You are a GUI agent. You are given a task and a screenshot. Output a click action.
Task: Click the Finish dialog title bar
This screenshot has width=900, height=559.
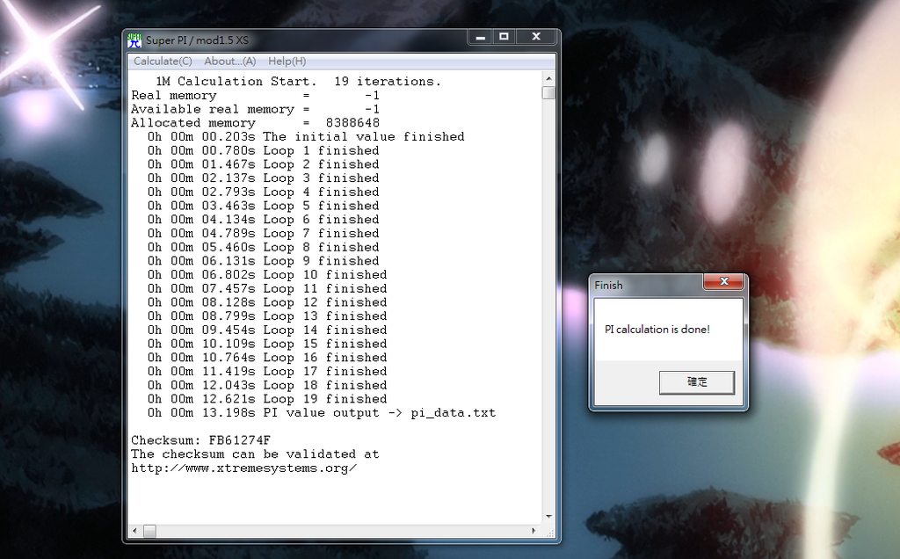click(x=646, y=285)
